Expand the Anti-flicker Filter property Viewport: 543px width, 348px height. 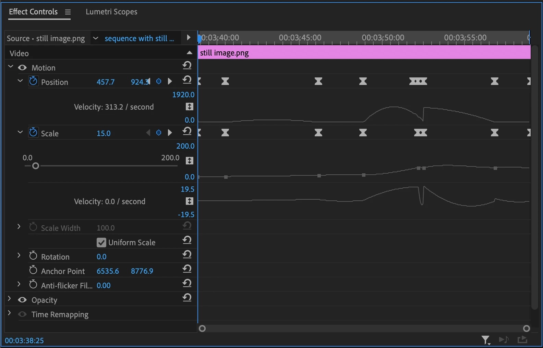point(19,284)
